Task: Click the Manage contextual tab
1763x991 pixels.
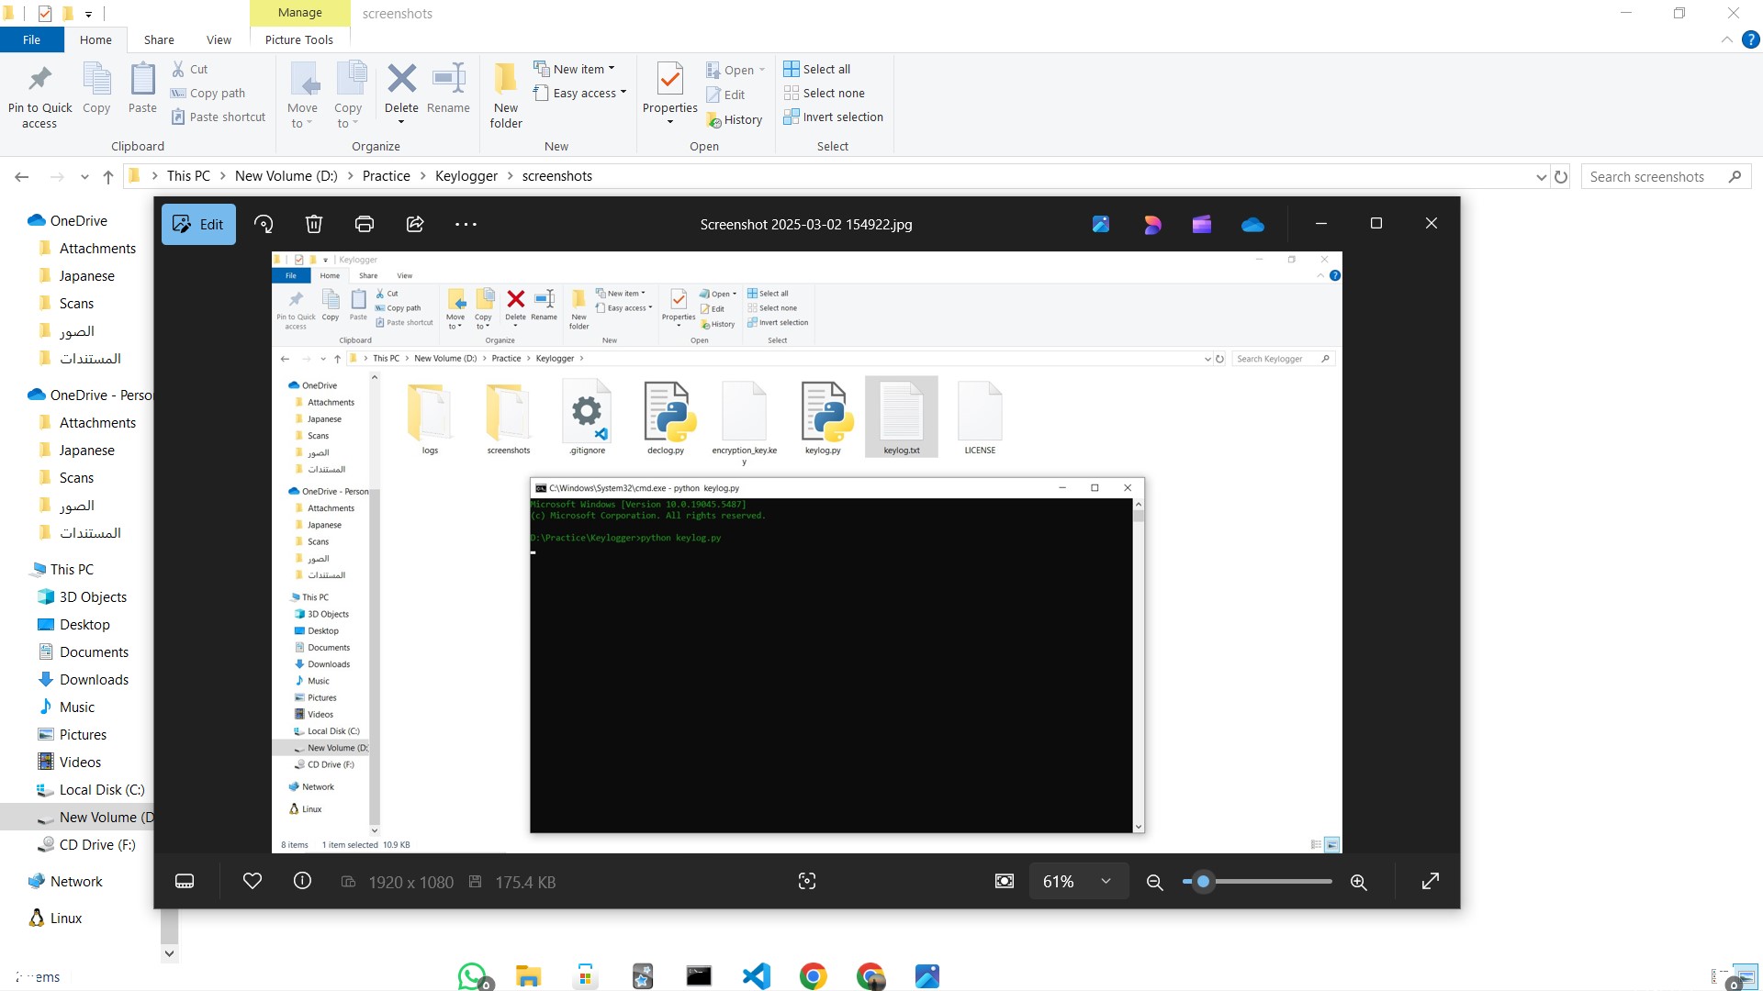Action: 299,13
